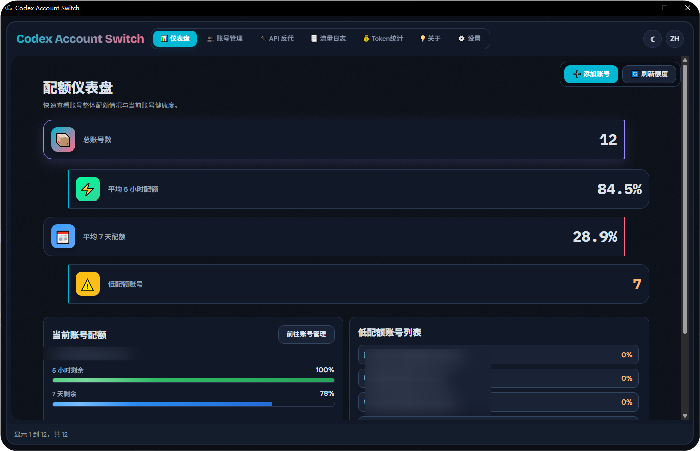Click the low quota count 7
Screen dimensions: 700x451
coord(637,284)
